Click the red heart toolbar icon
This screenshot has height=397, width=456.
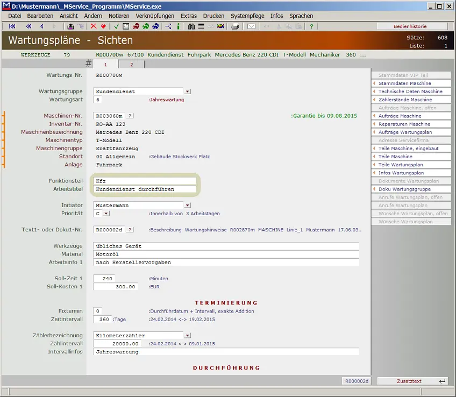pyautogui.click(x=103, y=26)
